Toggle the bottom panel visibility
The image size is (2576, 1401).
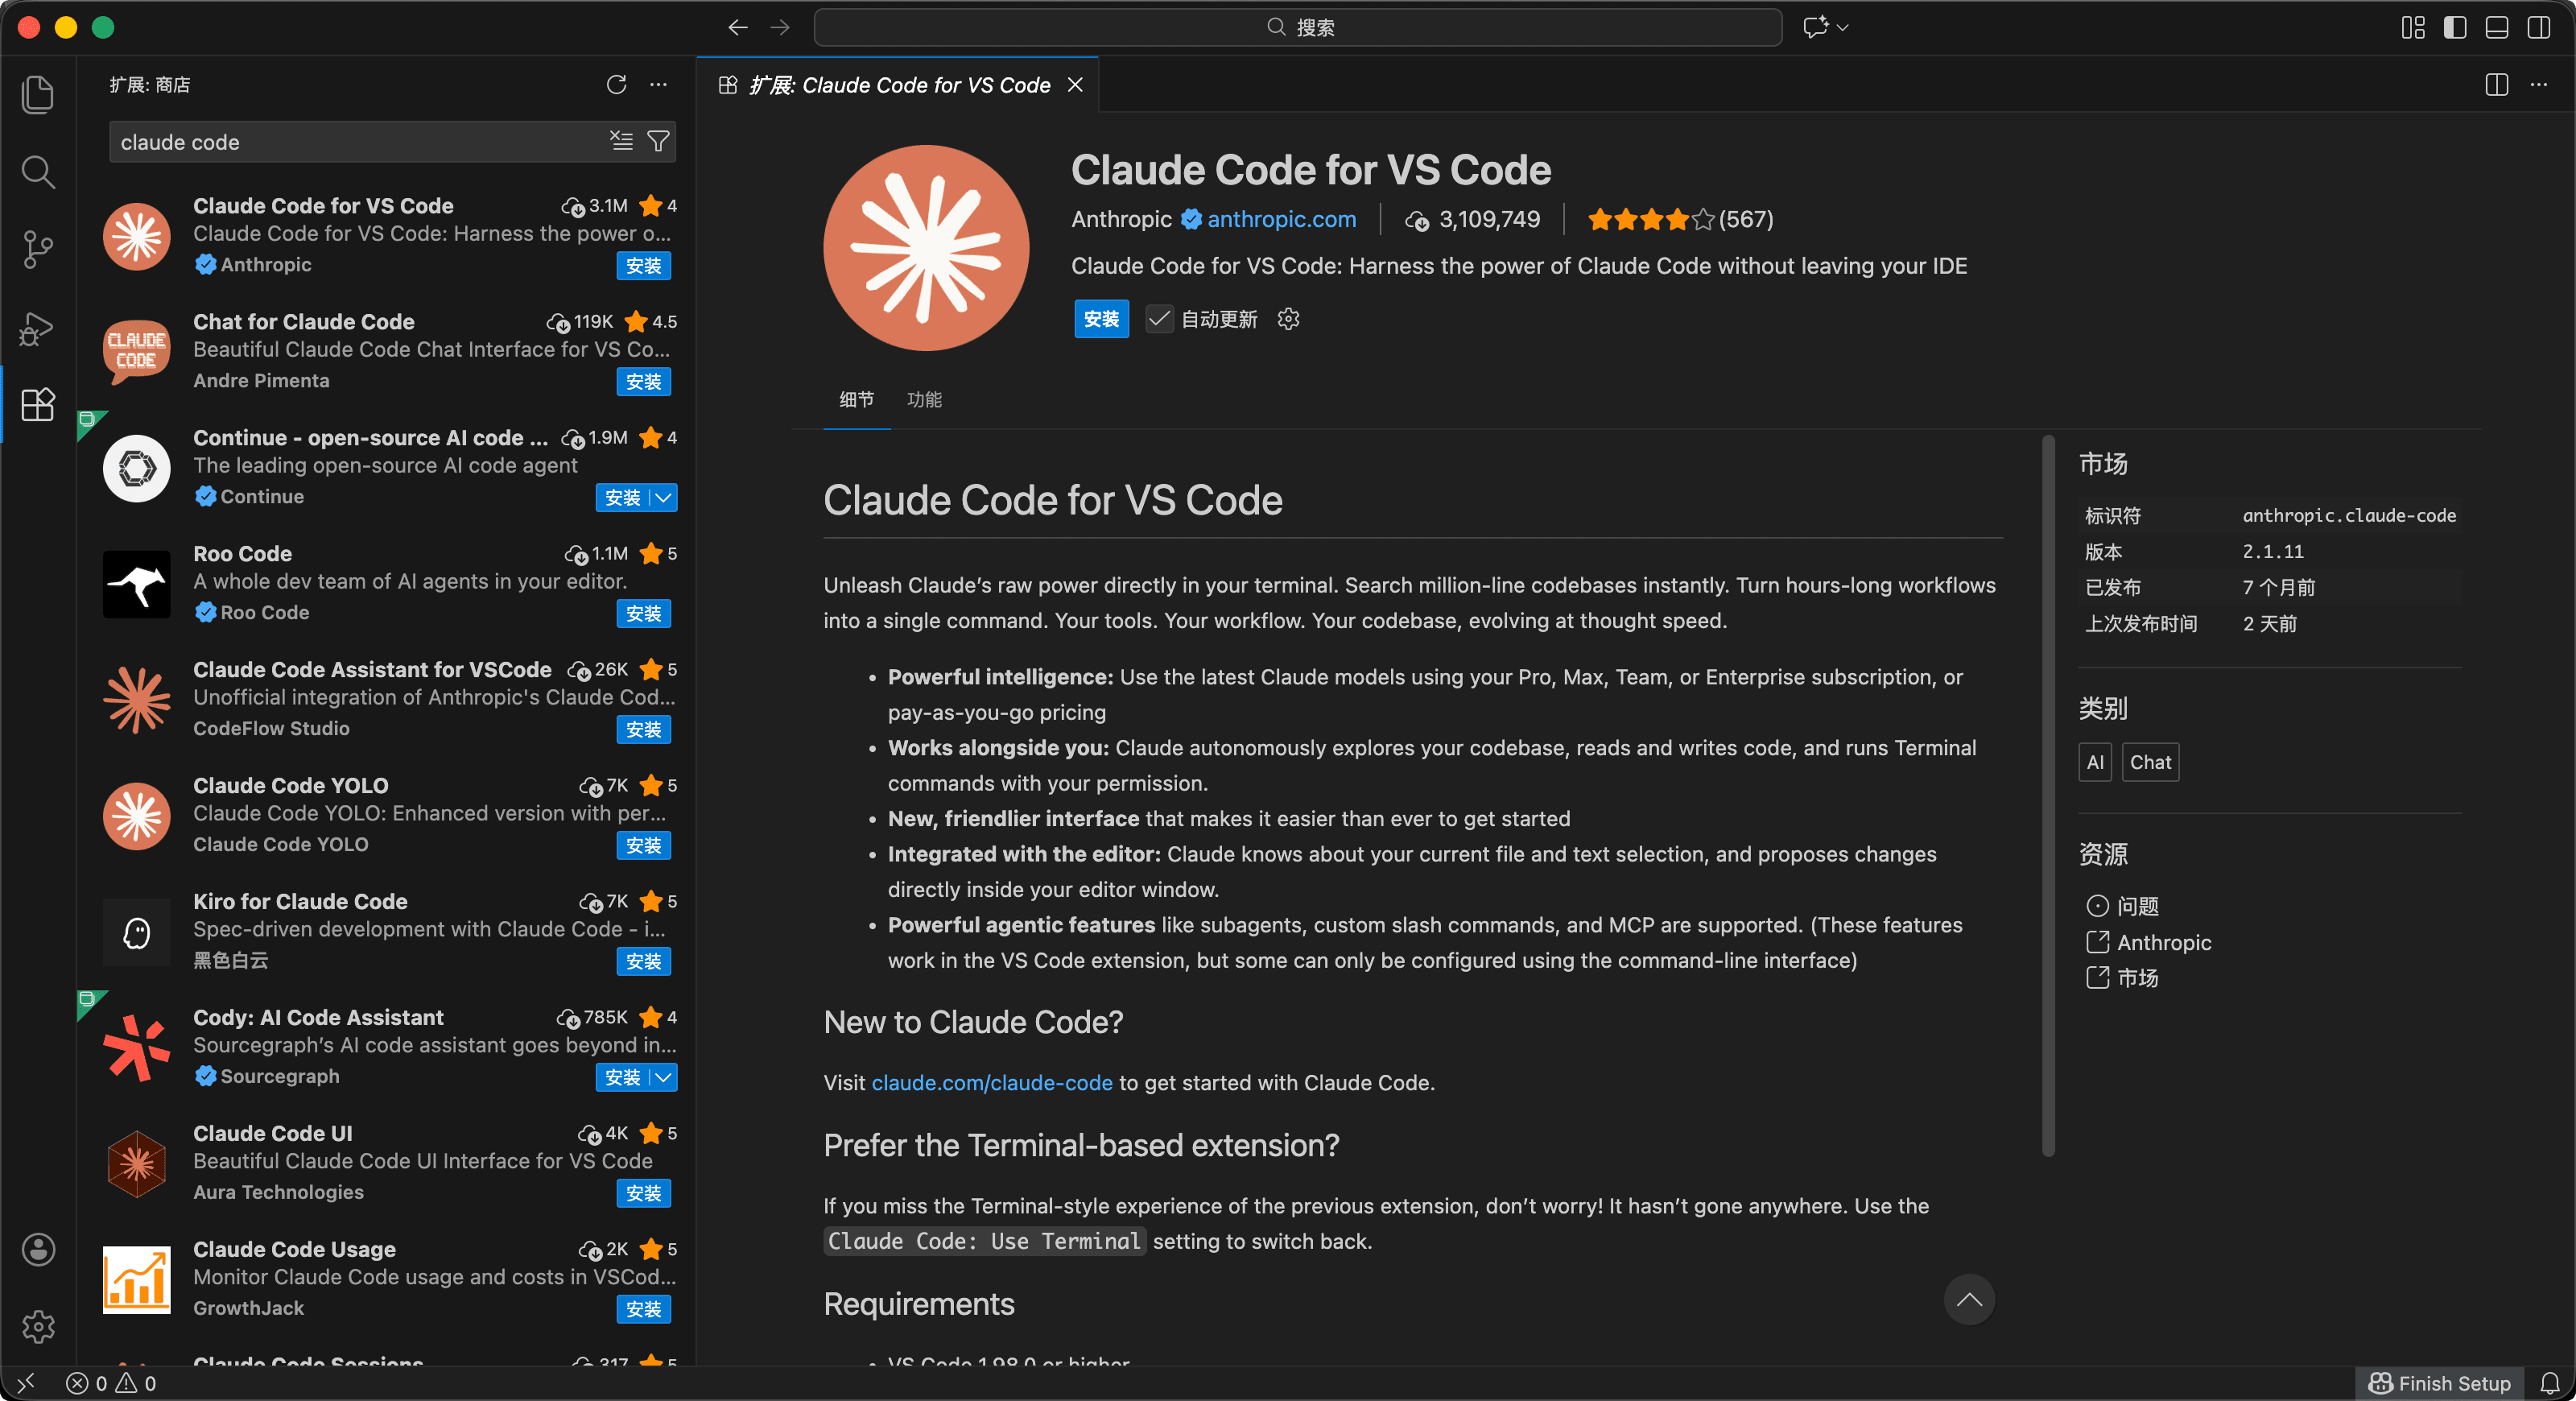(x=2497, y=27)
